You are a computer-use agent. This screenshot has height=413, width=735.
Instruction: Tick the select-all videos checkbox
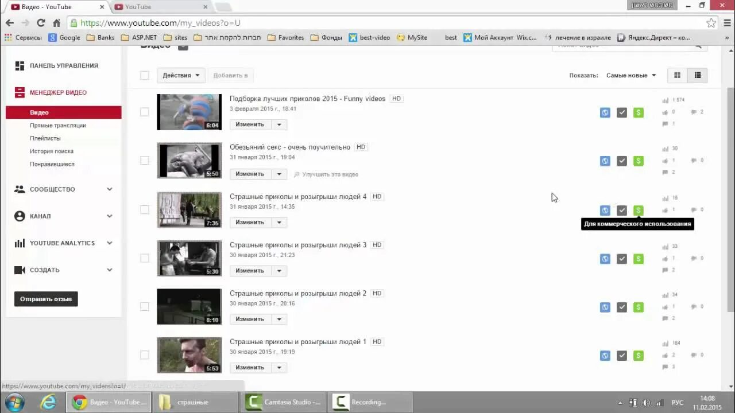click(145, 75)
